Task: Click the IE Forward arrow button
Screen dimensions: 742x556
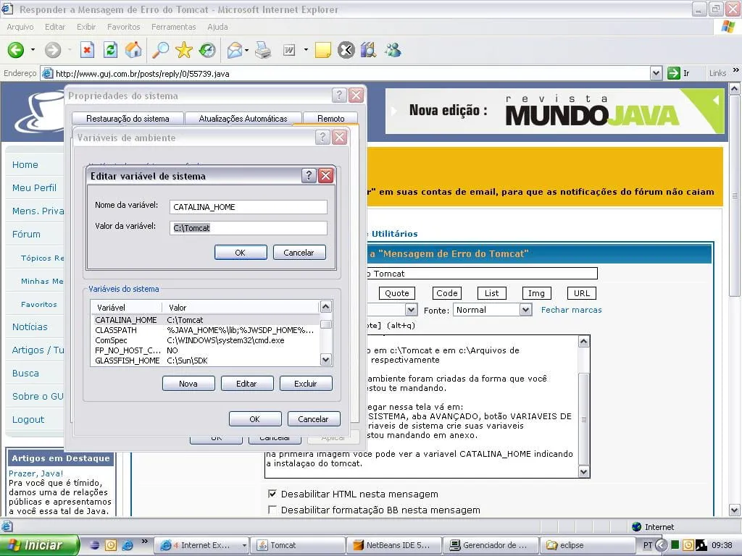Action: click(53, 50)
